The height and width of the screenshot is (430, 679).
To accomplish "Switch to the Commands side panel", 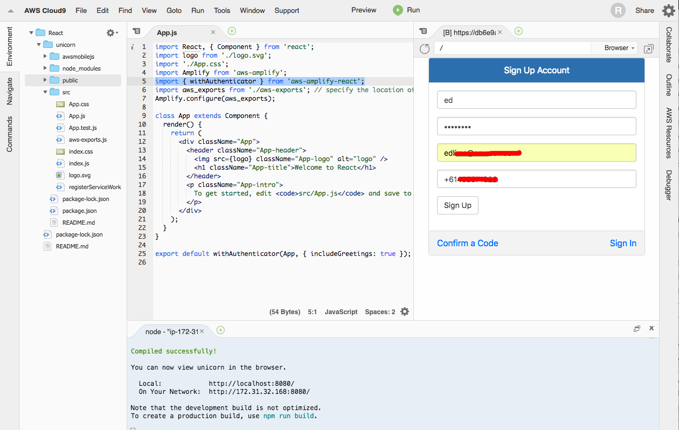I will [x=10, y=133].
